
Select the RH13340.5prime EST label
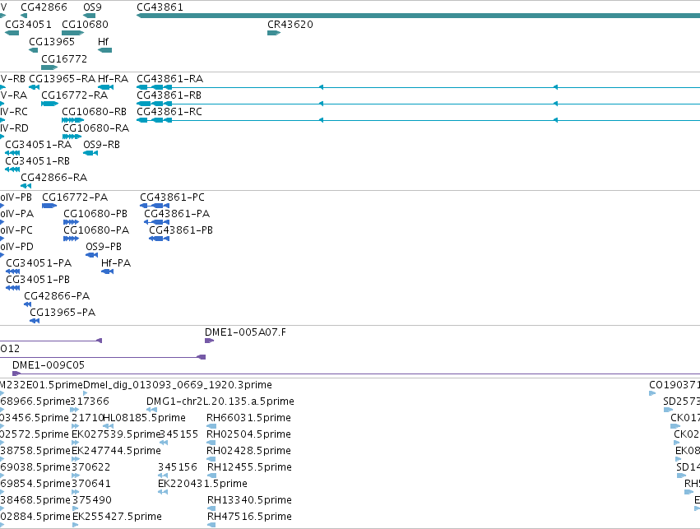tap(249, 501)
